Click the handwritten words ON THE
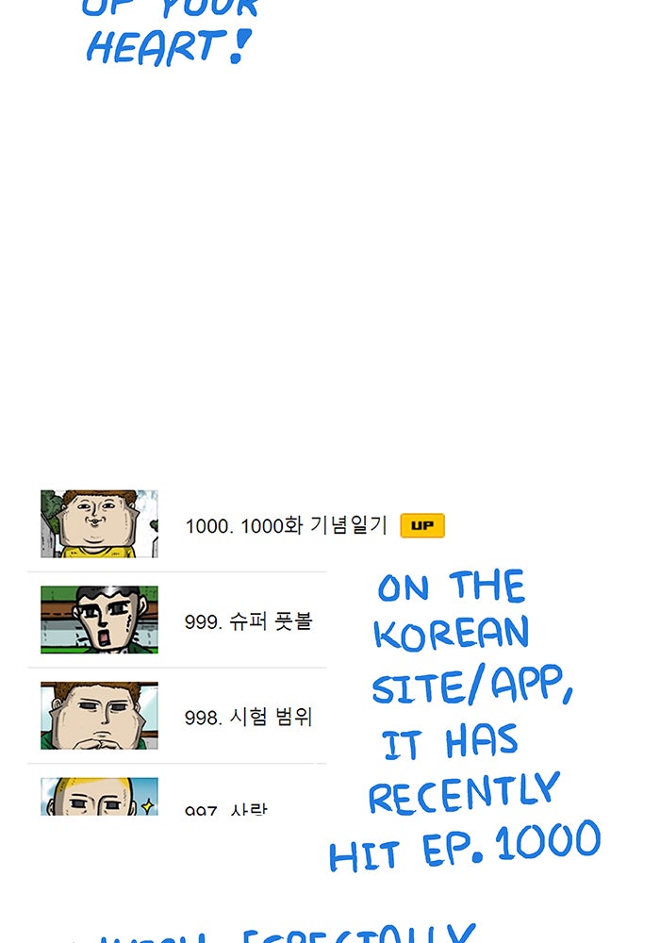The height and width of the screenshot is (943, 660). [452, 586]
